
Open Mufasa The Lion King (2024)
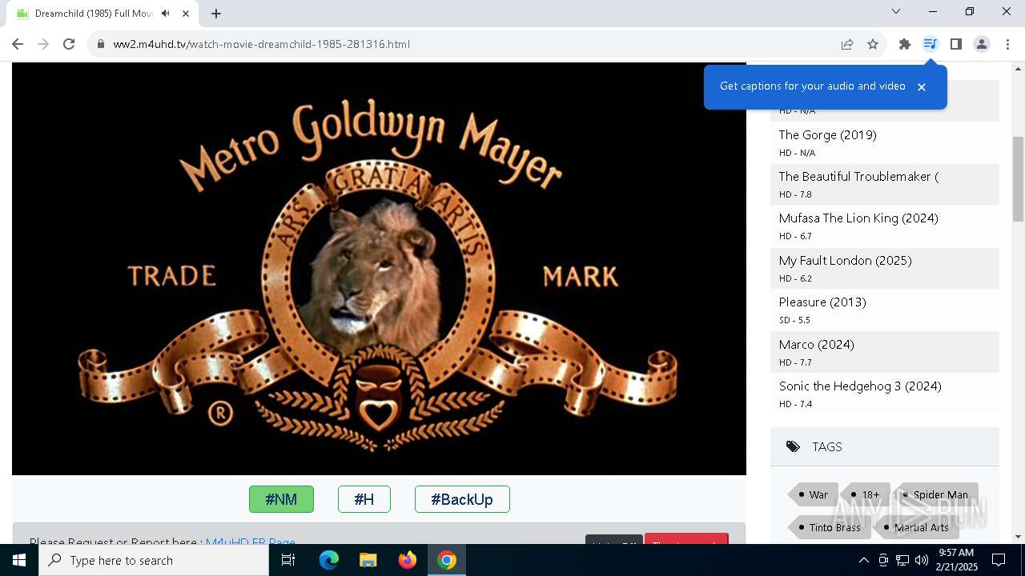coord(858,218)
